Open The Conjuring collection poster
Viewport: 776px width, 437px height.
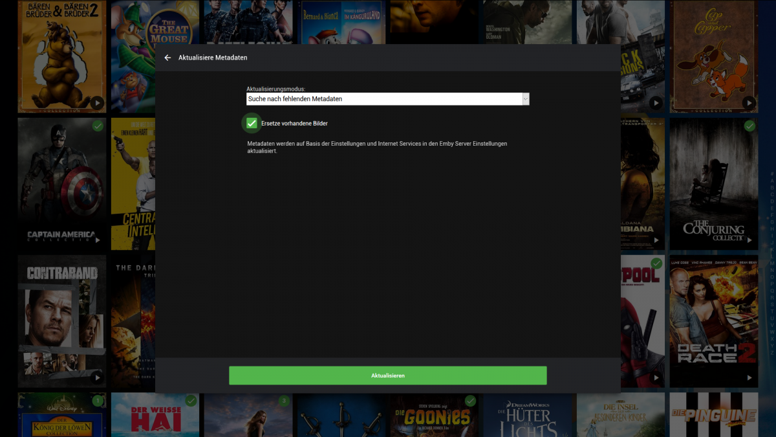[714, 184]
